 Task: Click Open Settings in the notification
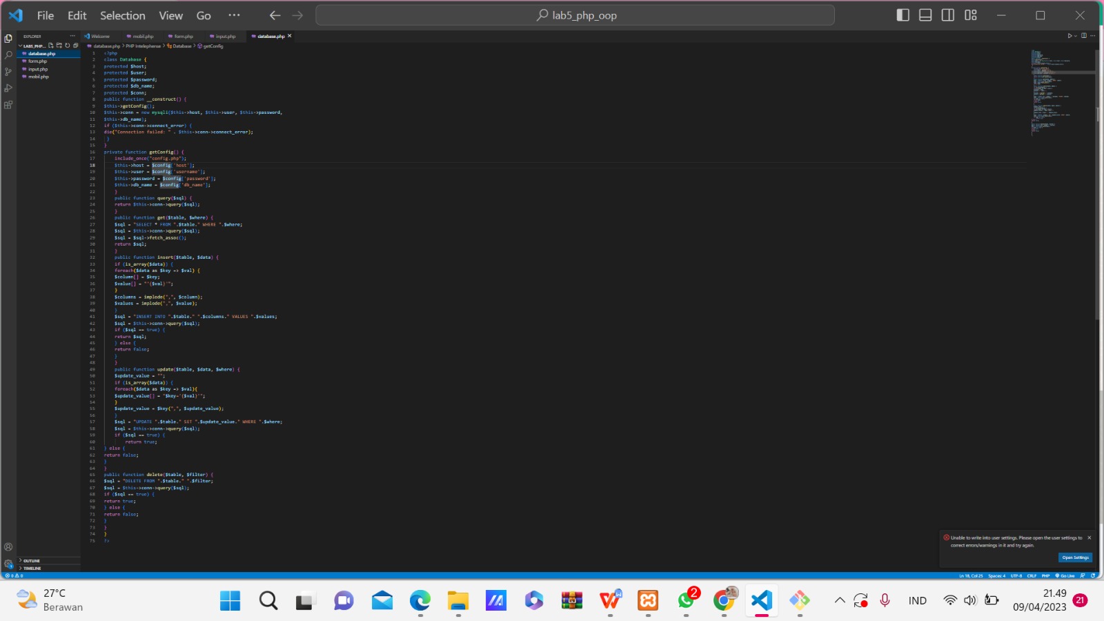click(1075, 557)
